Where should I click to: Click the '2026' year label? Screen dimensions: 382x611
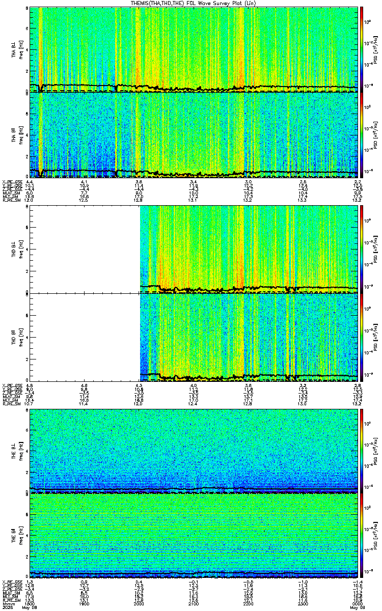[x=7, y=608]
